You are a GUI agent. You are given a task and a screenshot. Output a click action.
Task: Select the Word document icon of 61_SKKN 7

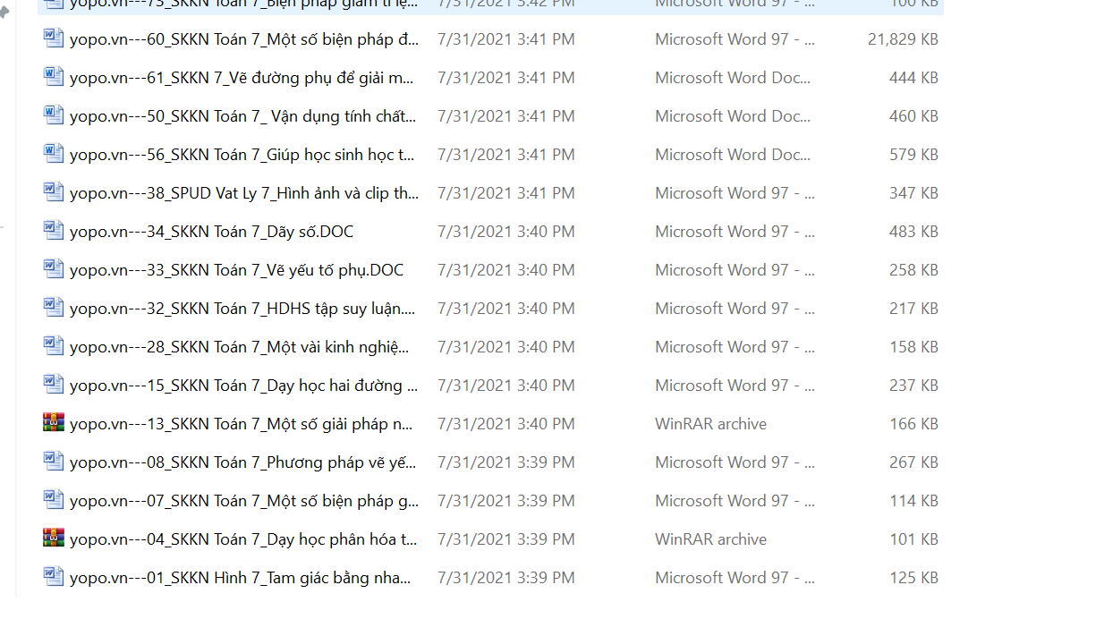point(54,77)
